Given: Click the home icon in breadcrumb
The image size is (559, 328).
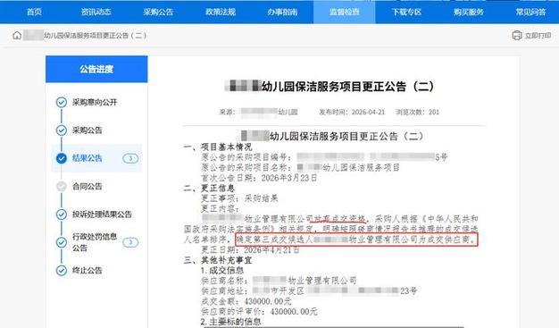Looking at the screenshot, I should tap(17, 36).
